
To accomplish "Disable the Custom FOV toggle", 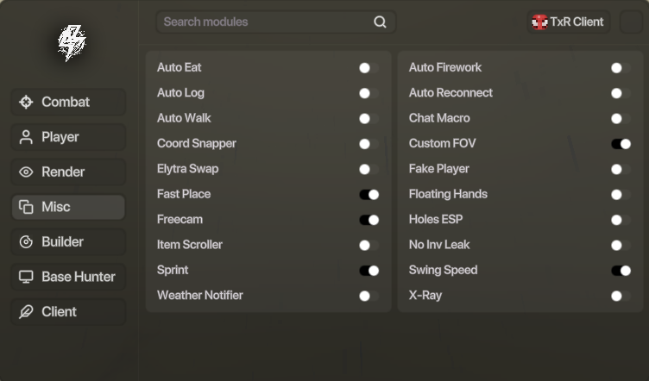I will 621,144.
